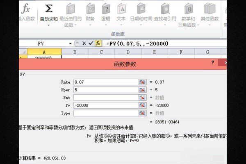The width and height of the screenshot is (246, 164).
Task: Expand the Date and Time dropdown arrow
Action: pos(141,25)
